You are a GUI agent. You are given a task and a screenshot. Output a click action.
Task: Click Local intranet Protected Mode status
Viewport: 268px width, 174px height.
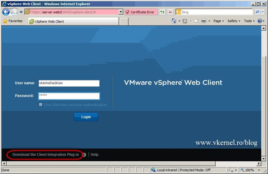coord(184,170)
